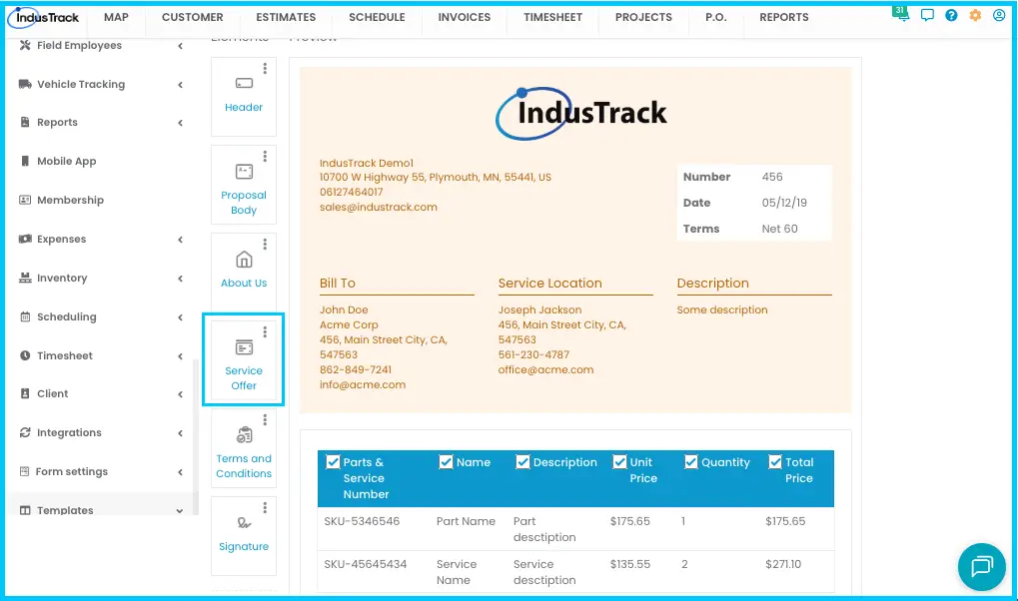Choose the Service Offer element icon
Screen dimensions: 1018x601
tap(244, 347)
